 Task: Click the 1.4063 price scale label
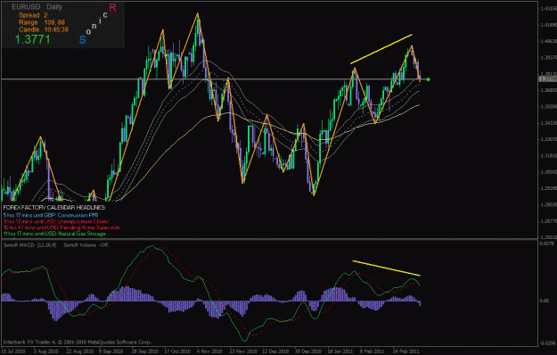548,41
